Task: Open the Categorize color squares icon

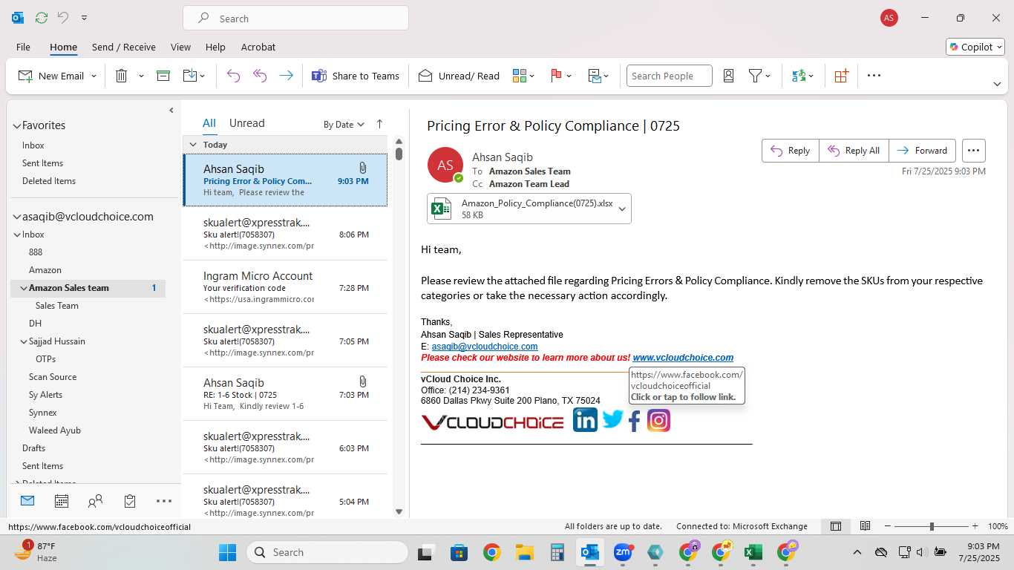Action: [520, 76]
